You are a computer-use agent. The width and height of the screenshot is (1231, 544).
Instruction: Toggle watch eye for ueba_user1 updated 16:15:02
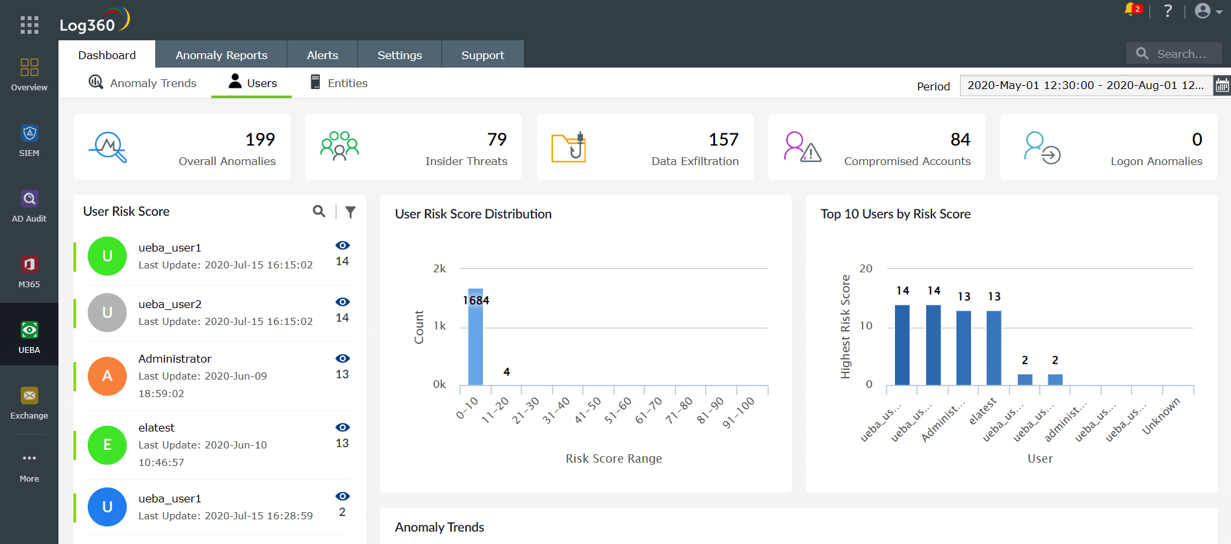343,246
